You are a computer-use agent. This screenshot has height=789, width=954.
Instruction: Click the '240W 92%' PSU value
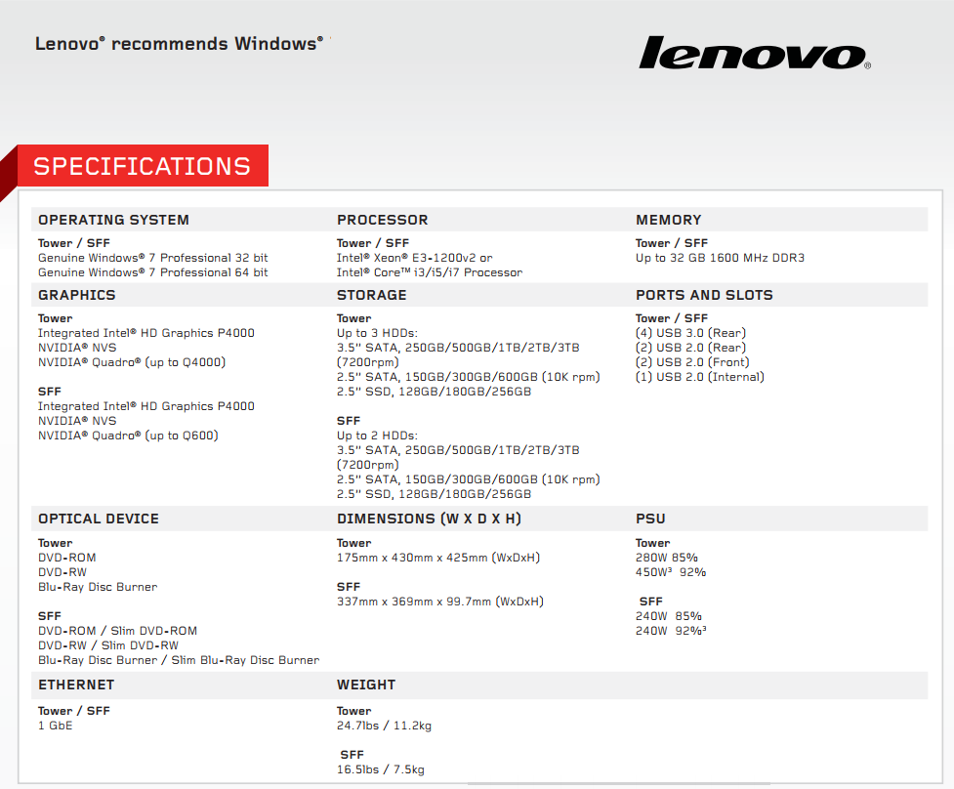pyautogui.click(x=671, y=631)
